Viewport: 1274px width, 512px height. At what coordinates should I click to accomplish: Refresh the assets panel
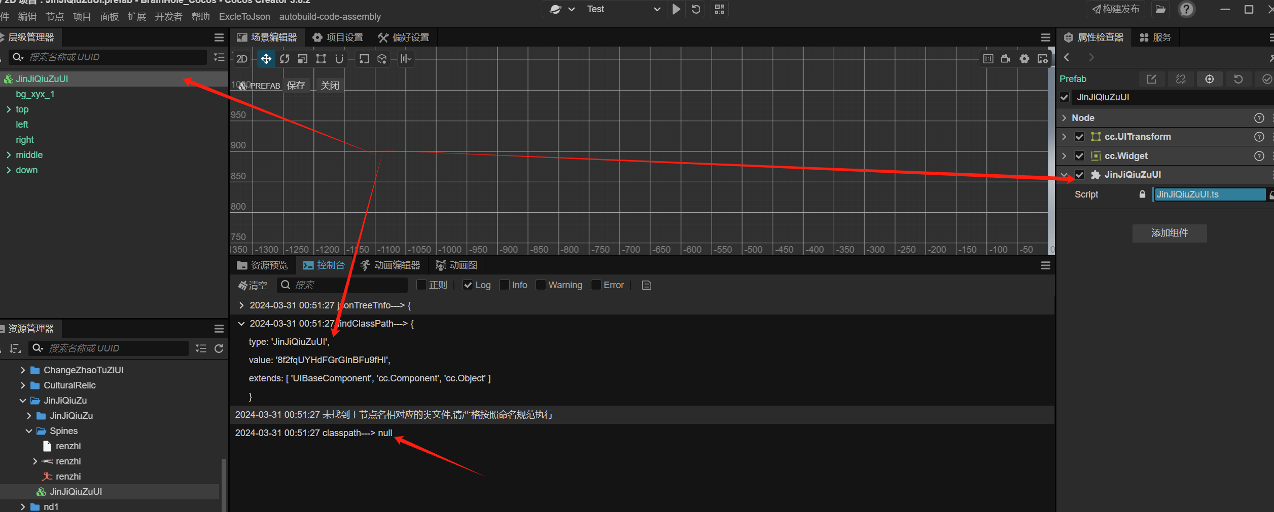pos(219,348)
